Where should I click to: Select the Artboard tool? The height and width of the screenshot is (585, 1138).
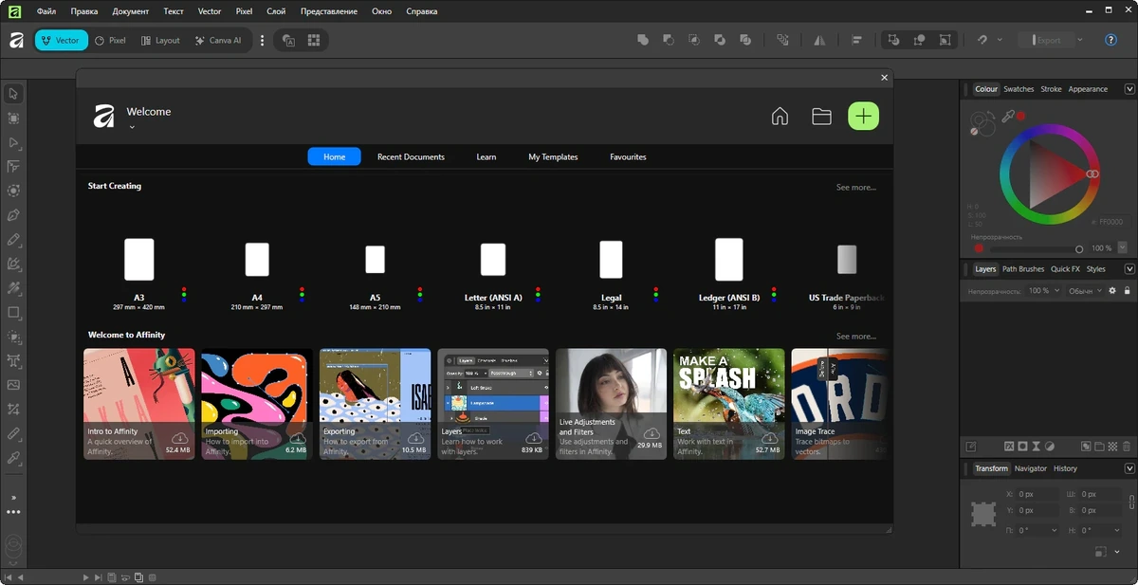tap(13, 119)
